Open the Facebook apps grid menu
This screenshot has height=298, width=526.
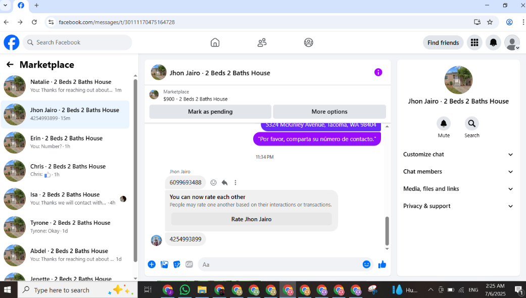[x=474, y=42]
